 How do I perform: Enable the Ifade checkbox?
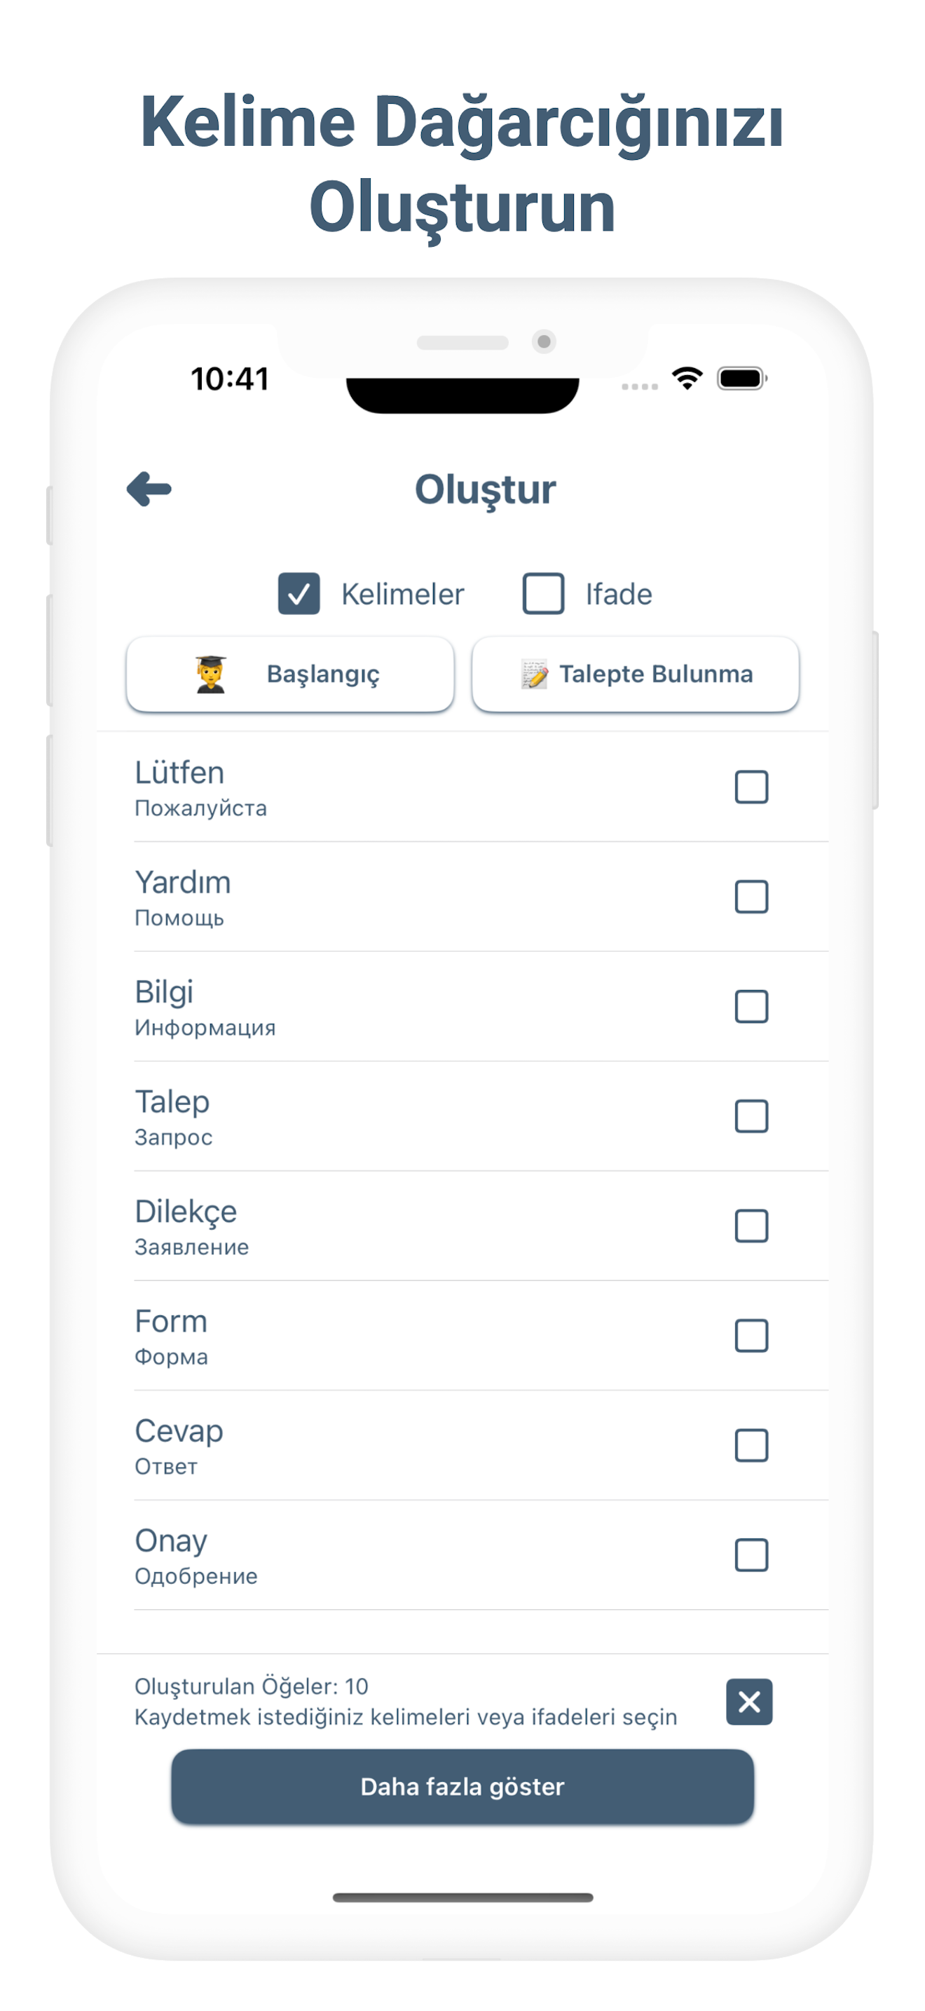(544, 593)
